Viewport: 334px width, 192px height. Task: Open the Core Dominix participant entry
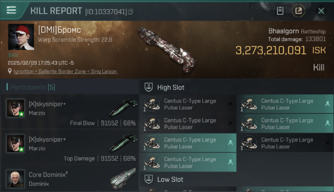tap(70, 179)
